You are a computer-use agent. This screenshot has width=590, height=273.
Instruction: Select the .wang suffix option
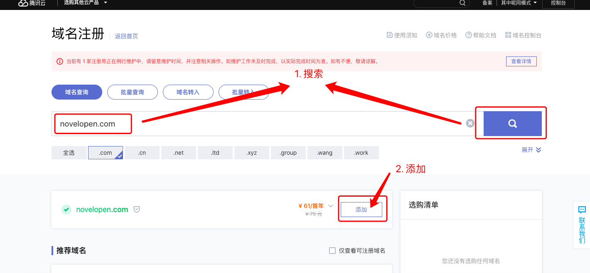coord(325,153)
